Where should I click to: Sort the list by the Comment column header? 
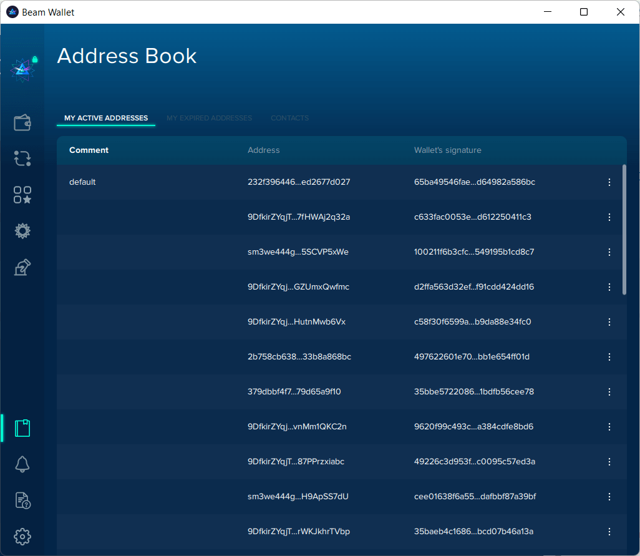(x=89, y=150)
